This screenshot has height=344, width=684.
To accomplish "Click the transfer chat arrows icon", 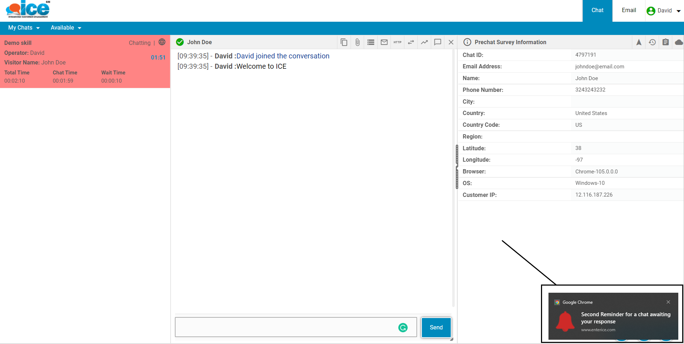I will pos(411,42).
